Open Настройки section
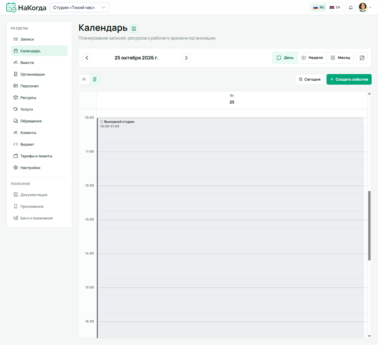 (39, 168)
